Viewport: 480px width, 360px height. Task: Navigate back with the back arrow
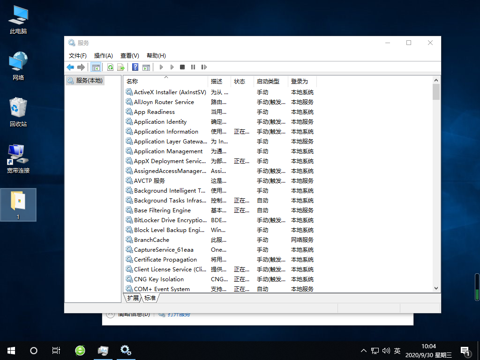[x=70, y=67]
